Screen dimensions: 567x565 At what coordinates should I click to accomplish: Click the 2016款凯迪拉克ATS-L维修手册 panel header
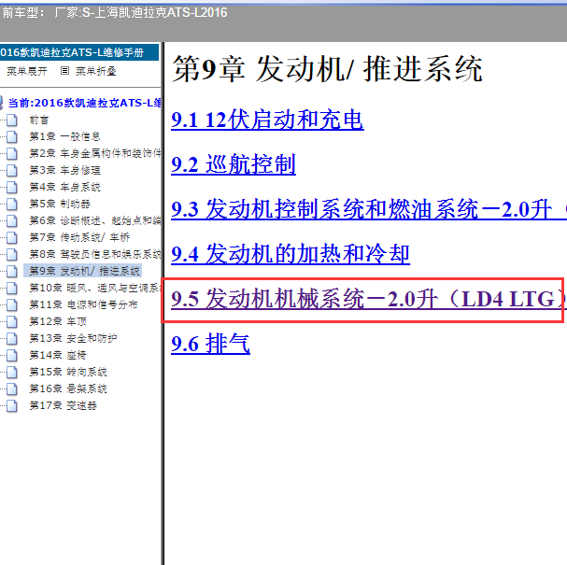point(78,52)
